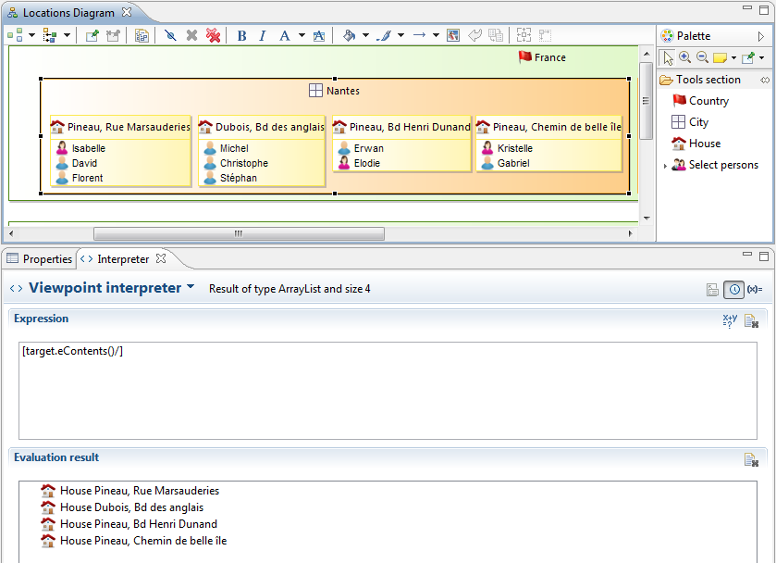Expand the Select persons palette entry

click(665, 166)
